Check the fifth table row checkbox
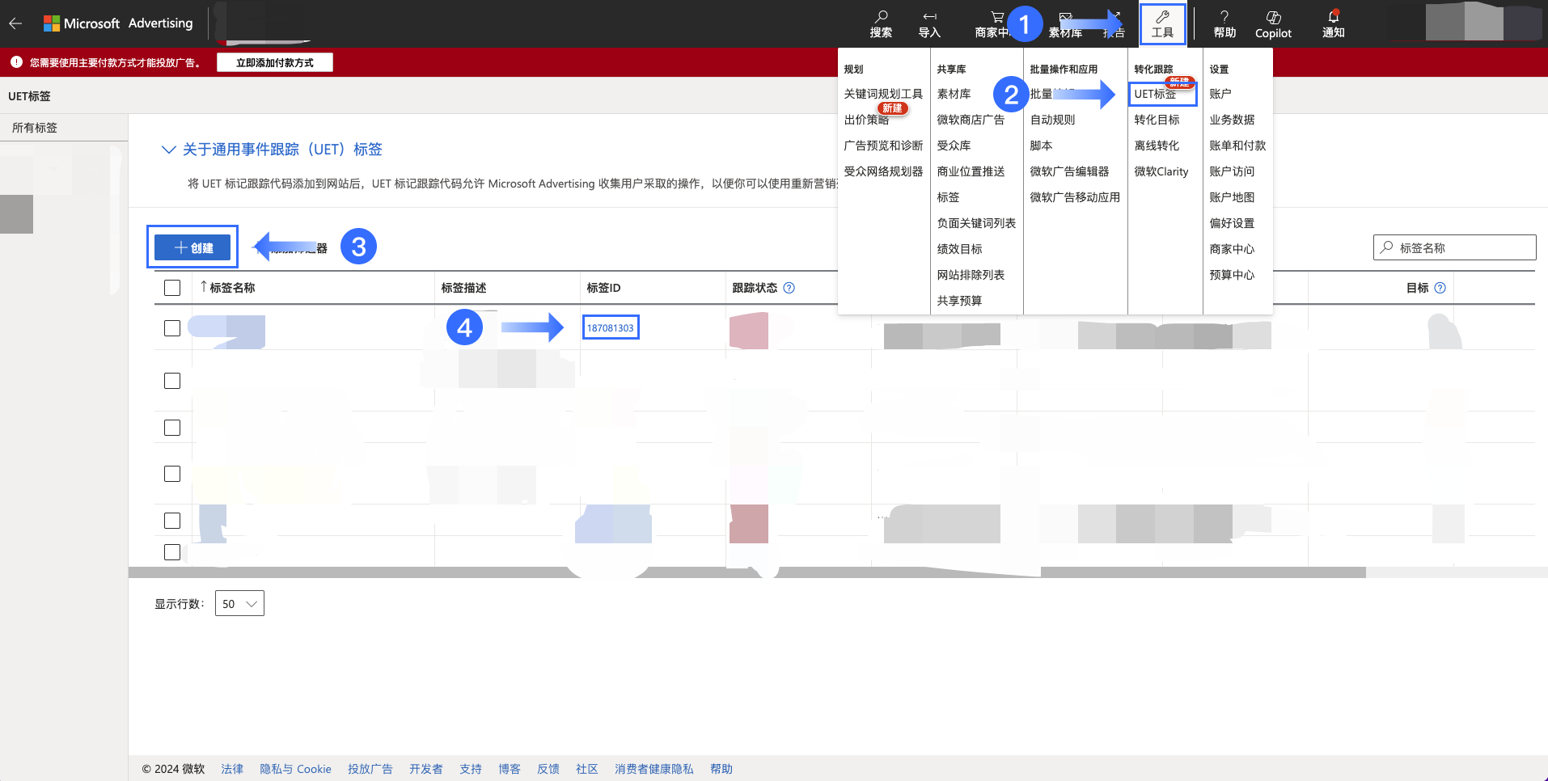Viewport: 1548px width, 781px height. point(172,521)
